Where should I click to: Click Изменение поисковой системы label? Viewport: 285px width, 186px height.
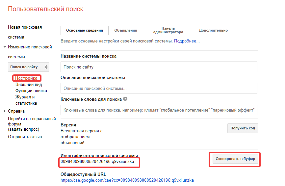pyautogui.click(x=30, y=52)
